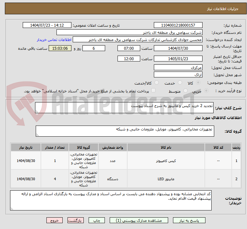Viewport: 247px width, 229px height.
Task: Click the province field مرکزی
Action: [178, 68]
